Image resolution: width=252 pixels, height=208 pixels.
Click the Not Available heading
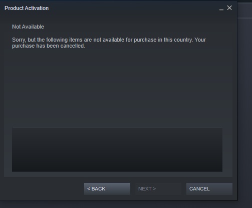click(x=28, y=27)
